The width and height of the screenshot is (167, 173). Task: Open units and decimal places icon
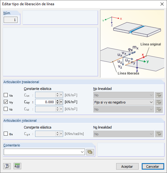pyautogui.click(x=17, y=166)
